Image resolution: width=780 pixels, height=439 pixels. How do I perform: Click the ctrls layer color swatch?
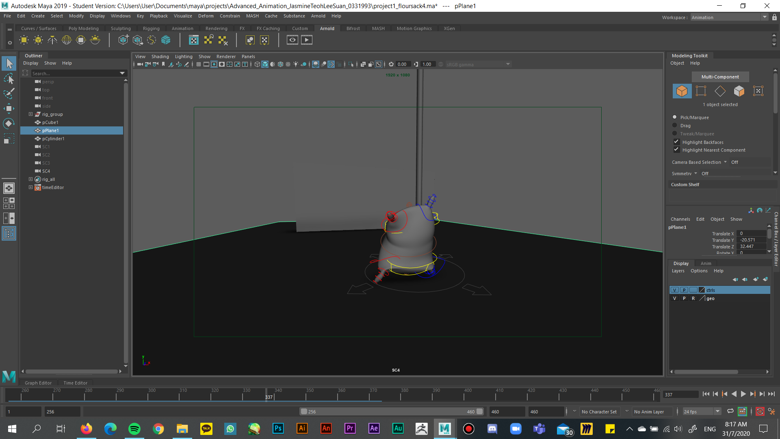pos(702,290)
